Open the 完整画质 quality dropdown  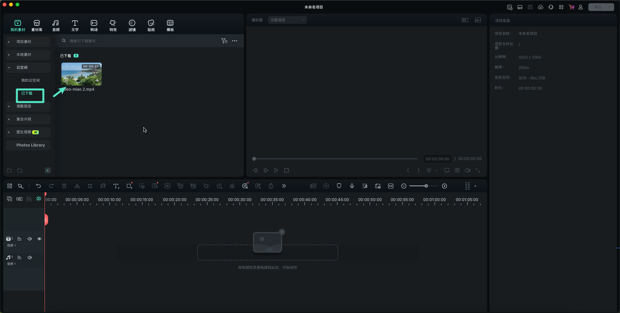(x=287, y=20)
